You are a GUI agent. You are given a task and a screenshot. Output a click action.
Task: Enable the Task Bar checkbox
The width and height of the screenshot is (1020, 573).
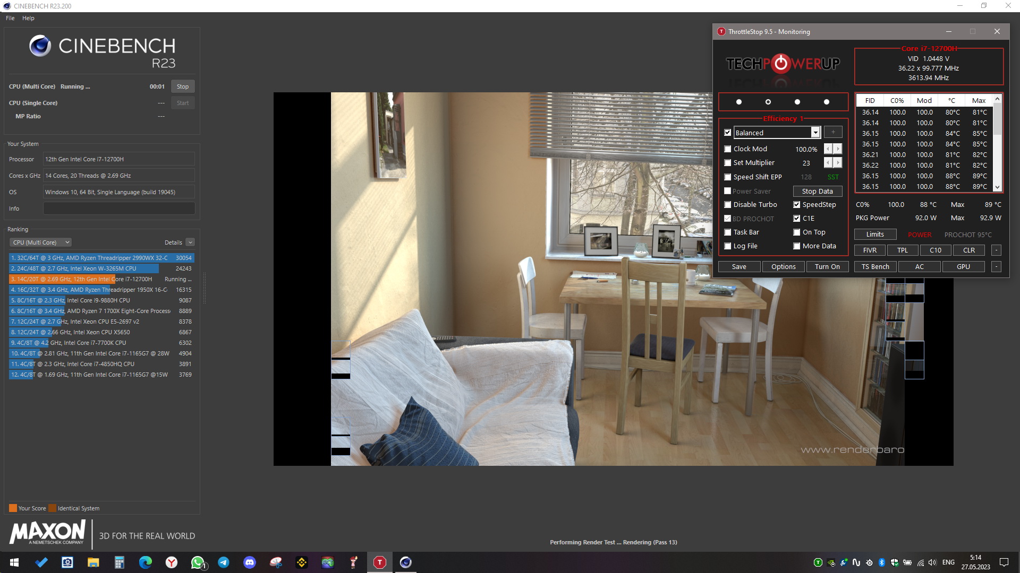pos(728,232)
